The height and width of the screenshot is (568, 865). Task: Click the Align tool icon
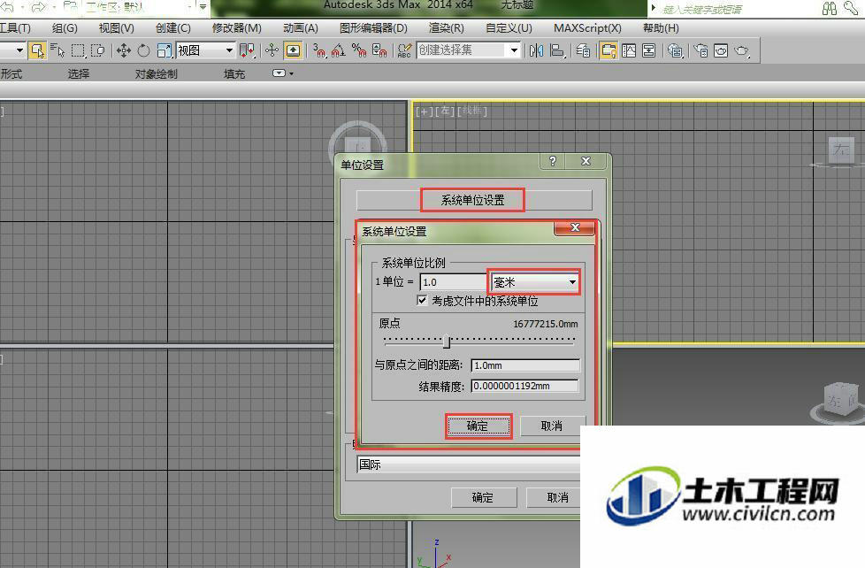point(557,50)
